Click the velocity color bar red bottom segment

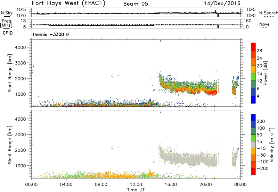click(253, 172)
